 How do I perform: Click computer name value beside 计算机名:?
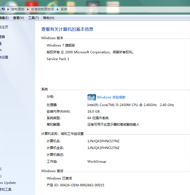click(103, 141)
